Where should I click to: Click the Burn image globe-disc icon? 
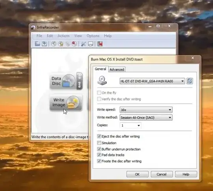pyautogui.click(x=61, y=44)
